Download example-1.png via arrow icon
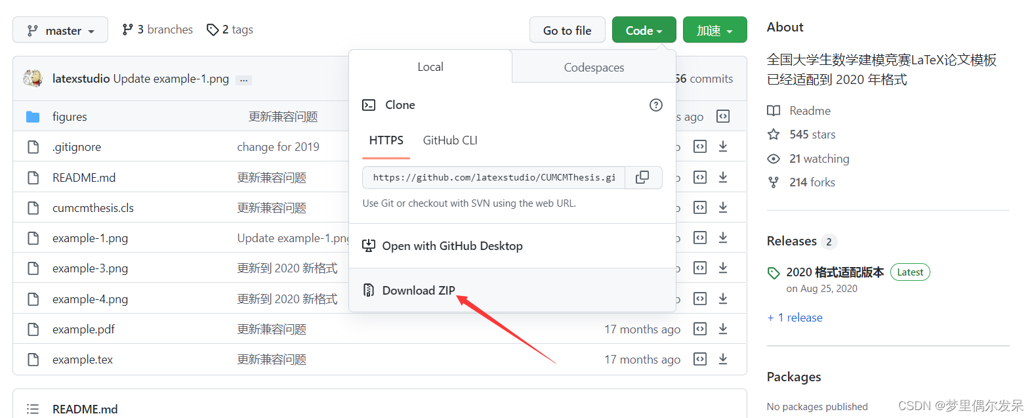 pos(723,238)
